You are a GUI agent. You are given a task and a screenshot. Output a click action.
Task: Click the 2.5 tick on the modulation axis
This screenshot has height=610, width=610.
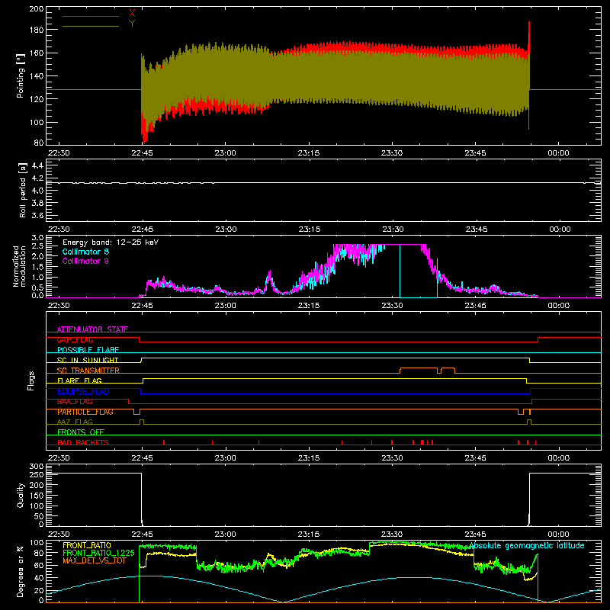[37, 246]
